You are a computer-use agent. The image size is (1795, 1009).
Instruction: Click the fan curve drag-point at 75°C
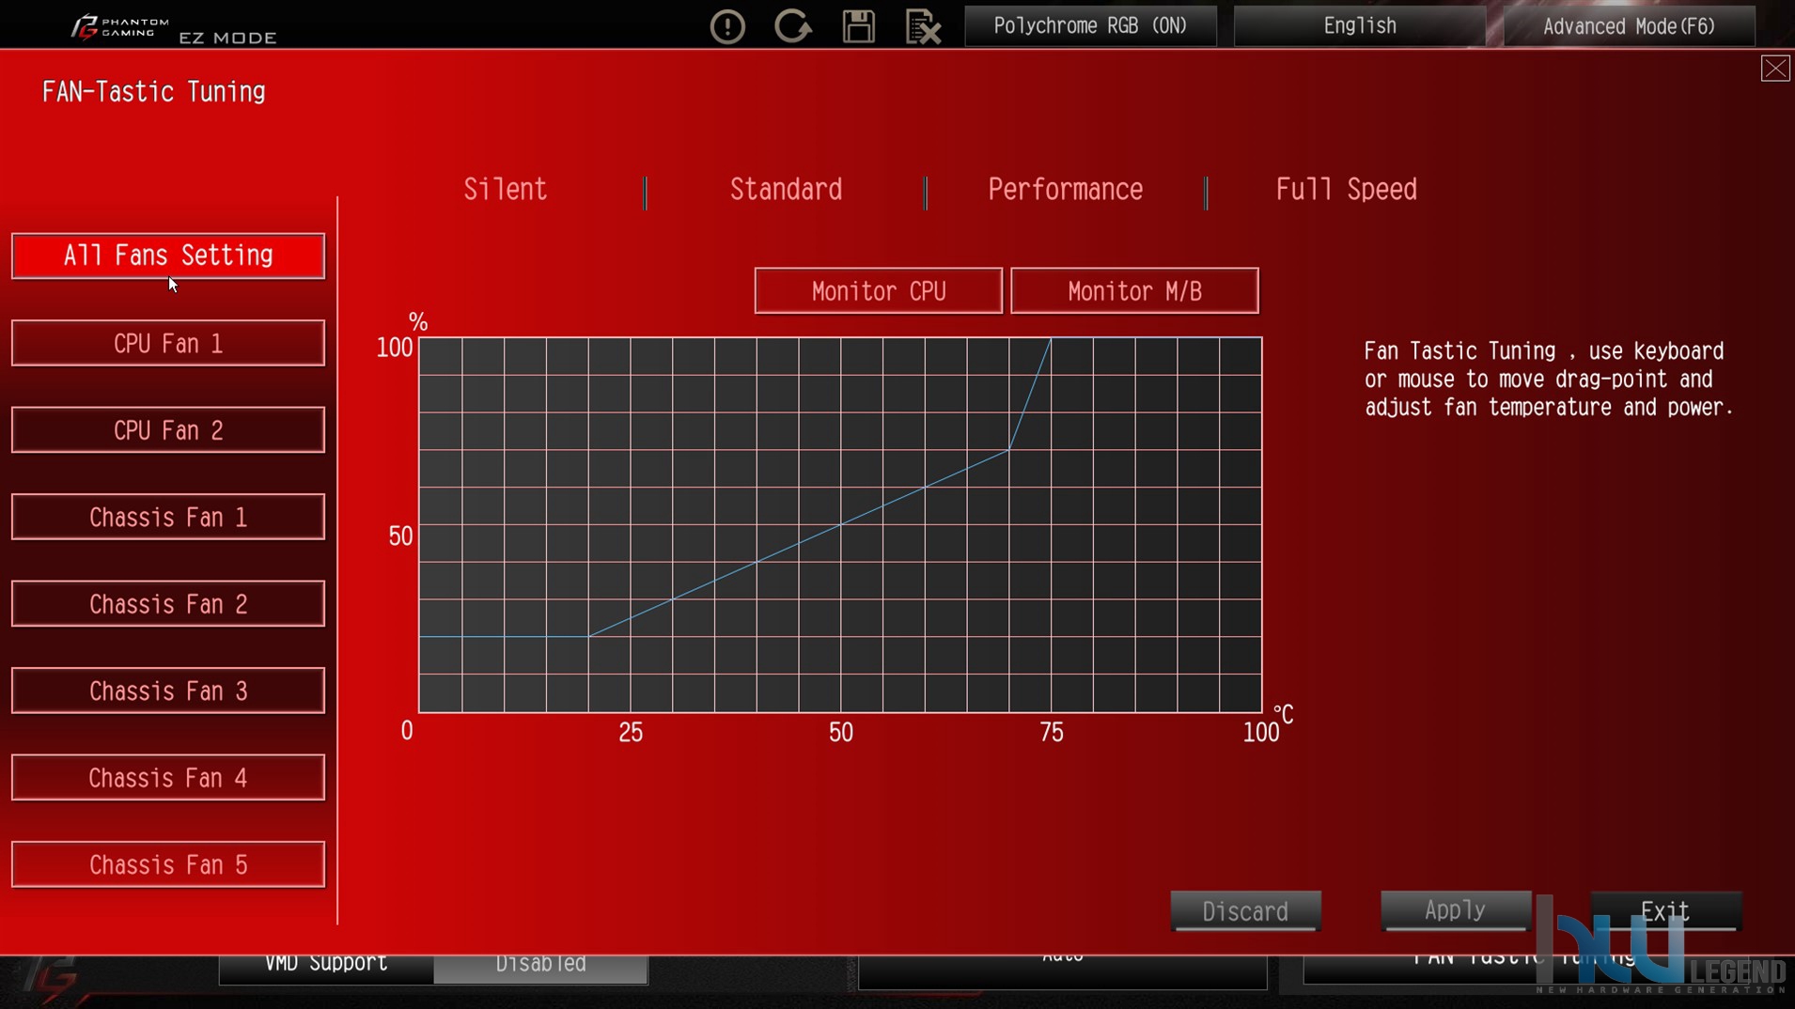point(1051,338)
